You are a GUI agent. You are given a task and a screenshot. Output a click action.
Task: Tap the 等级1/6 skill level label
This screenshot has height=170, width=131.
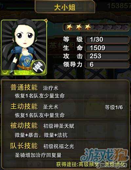point(114,107)
